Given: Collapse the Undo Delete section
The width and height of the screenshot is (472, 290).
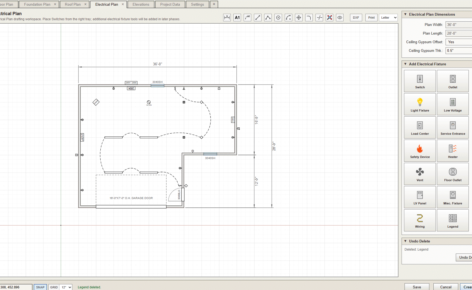Looking at the screenshot, I should tap(405, 241).
